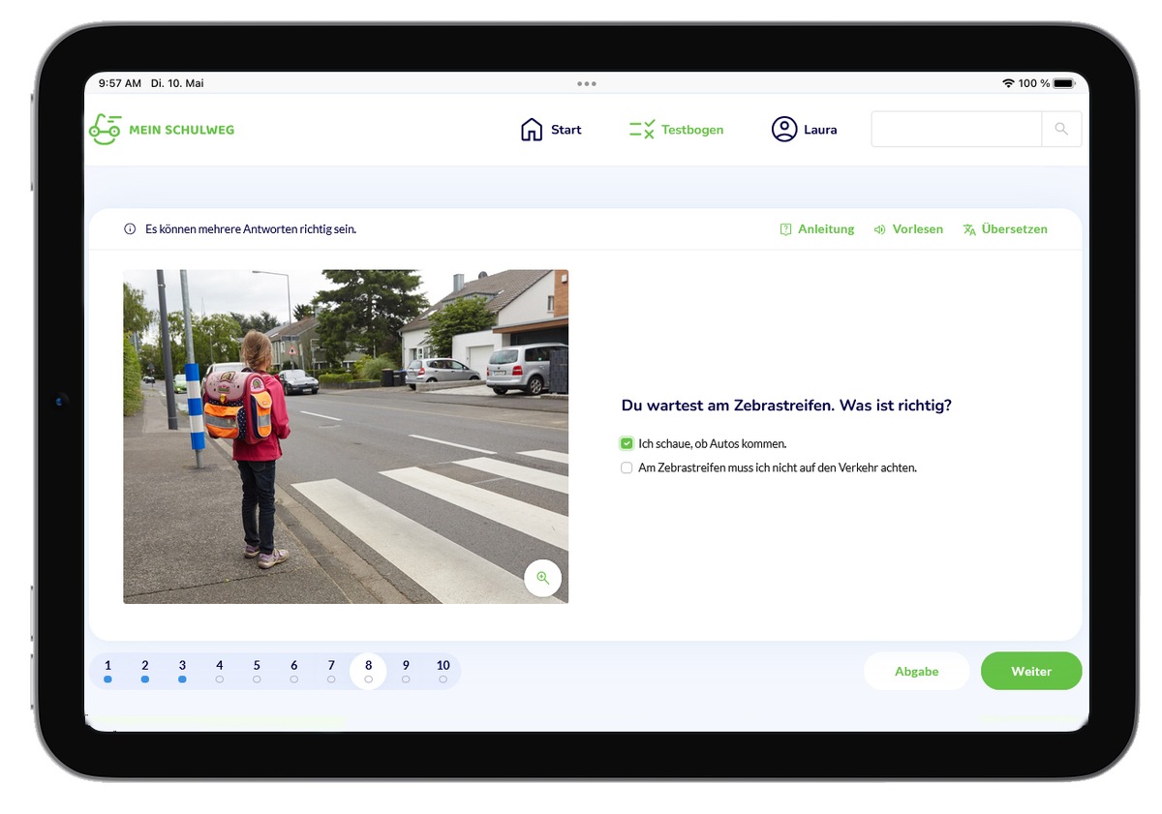
Task: Open the Anleitung link text
Action: coord(826,229)
